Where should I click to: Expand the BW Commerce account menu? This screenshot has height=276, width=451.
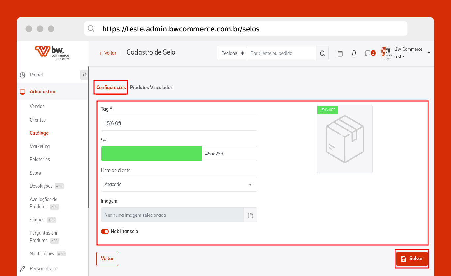tap(429, 53)
